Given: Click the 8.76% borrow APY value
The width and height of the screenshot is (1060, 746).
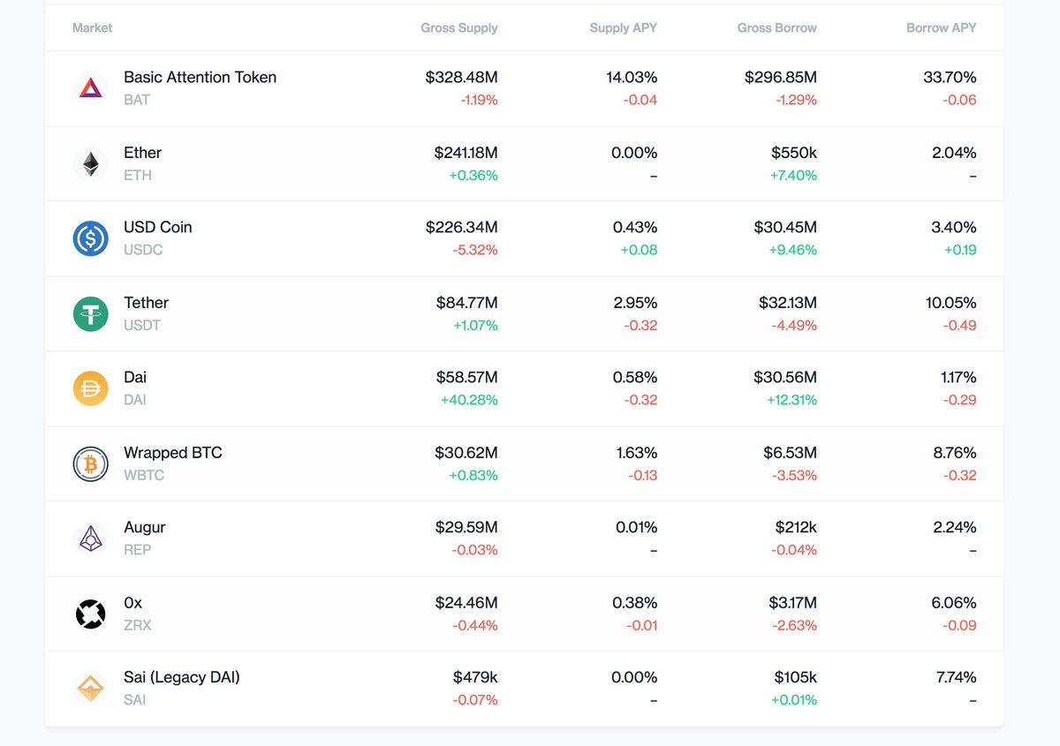Looking at the screenshot, I should [x=954, y=453].
